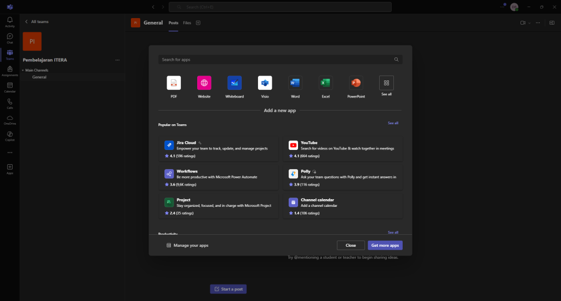Close the add app dialog
561x301 pixels.
(x=351, y=245)
